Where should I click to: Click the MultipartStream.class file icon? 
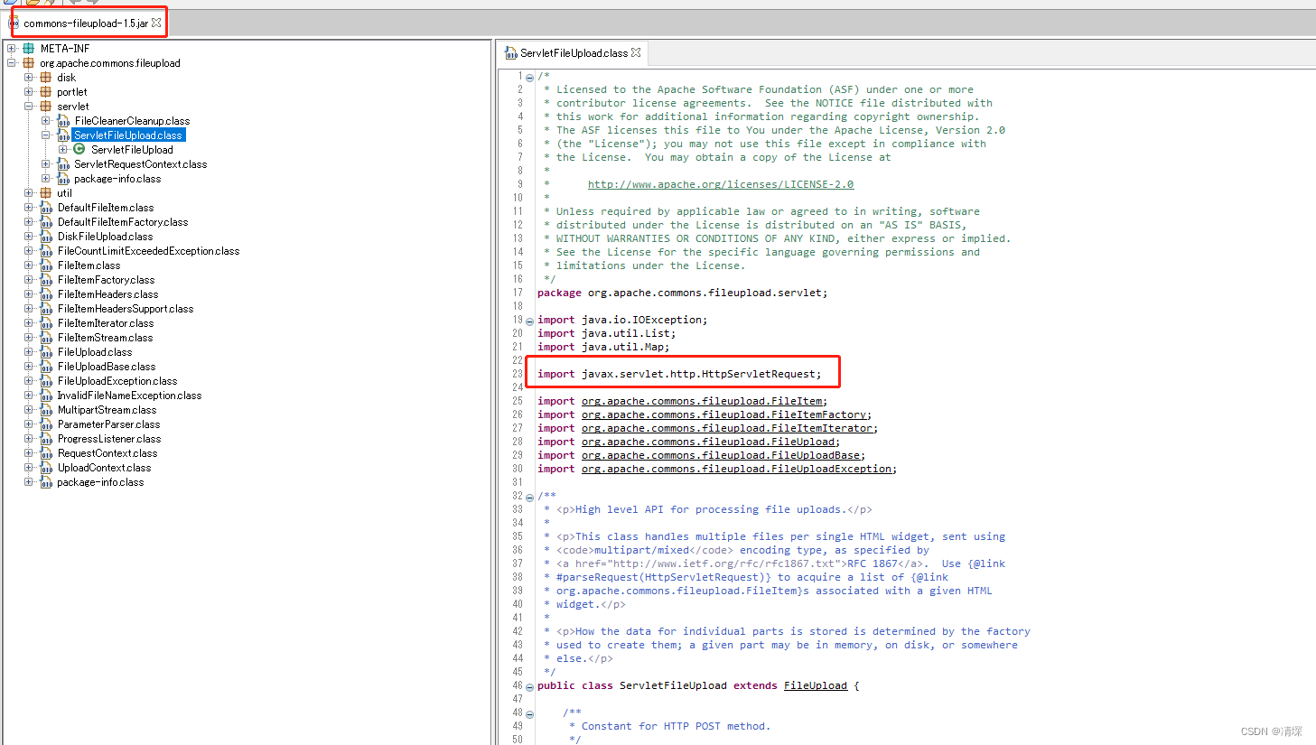pyautogui.click(x=46, y=410)
